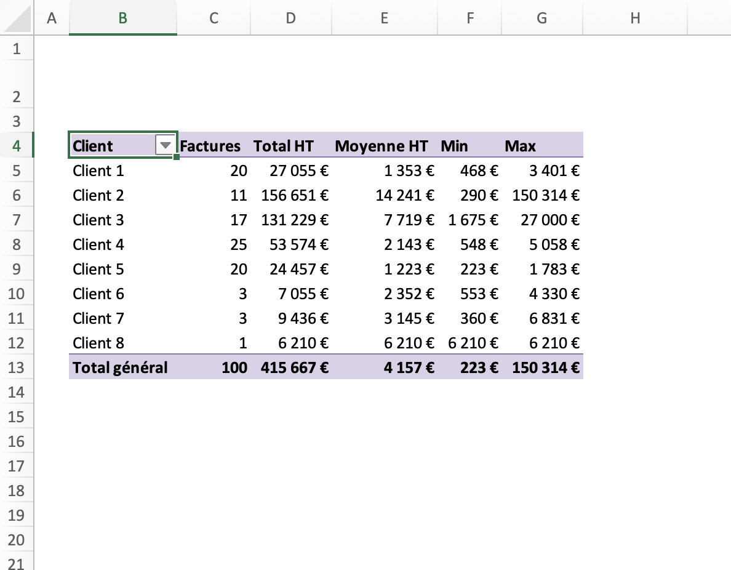Click the 6 831 € maximum cell
The width and height of the screenshot is (731, 570).
click(x=541, y=318)
